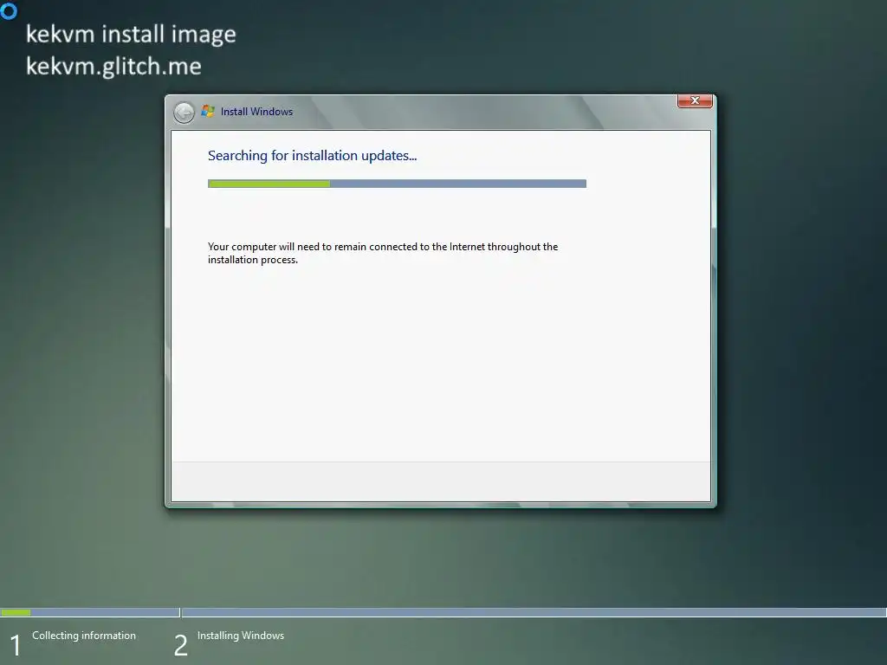The width and height of the screenshot is (887, 665).
Task: Click the kekvm install image text
Action: click(131, 34)
